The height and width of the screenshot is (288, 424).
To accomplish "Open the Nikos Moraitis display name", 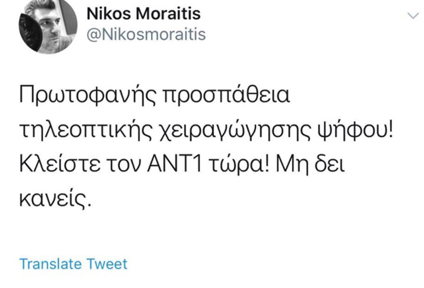I will [x=143, y=14].
